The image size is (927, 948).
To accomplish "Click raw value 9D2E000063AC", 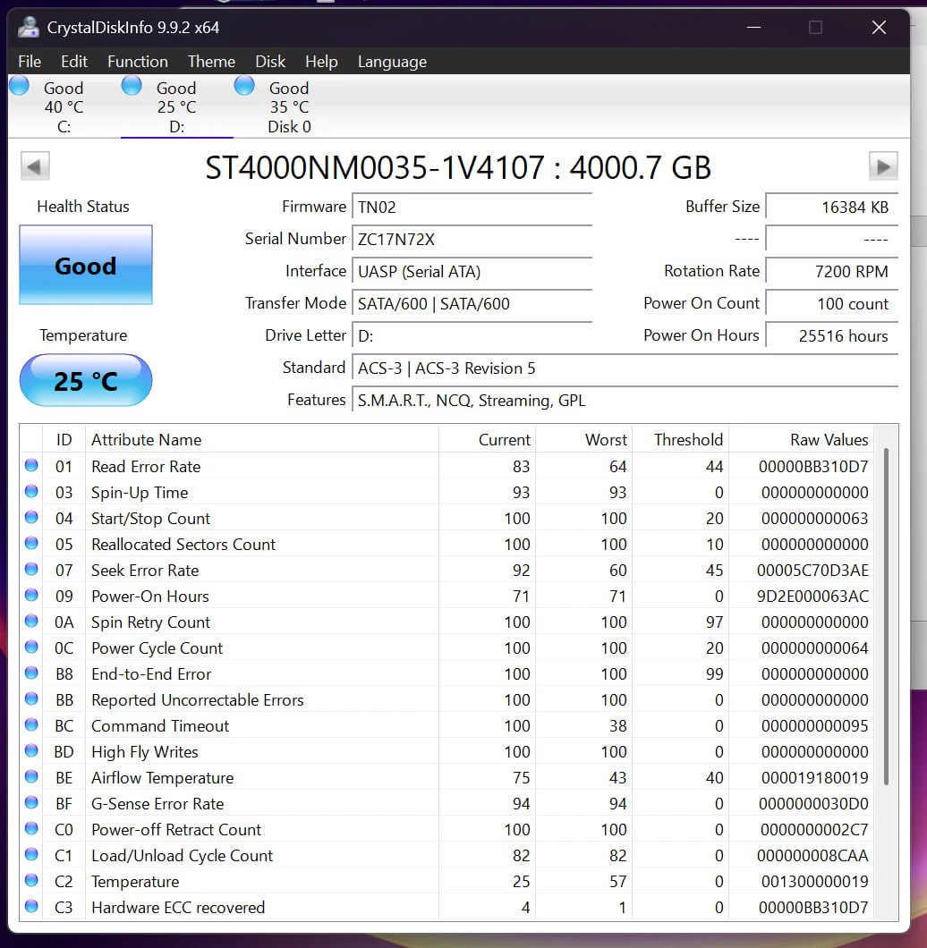I will point(812,597).
